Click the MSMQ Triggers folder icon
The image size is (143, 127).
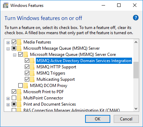[x=32, y=73]
